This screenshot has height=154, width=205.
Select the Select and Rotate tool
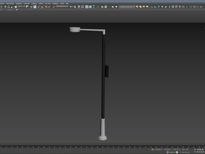tap(9, 7)
